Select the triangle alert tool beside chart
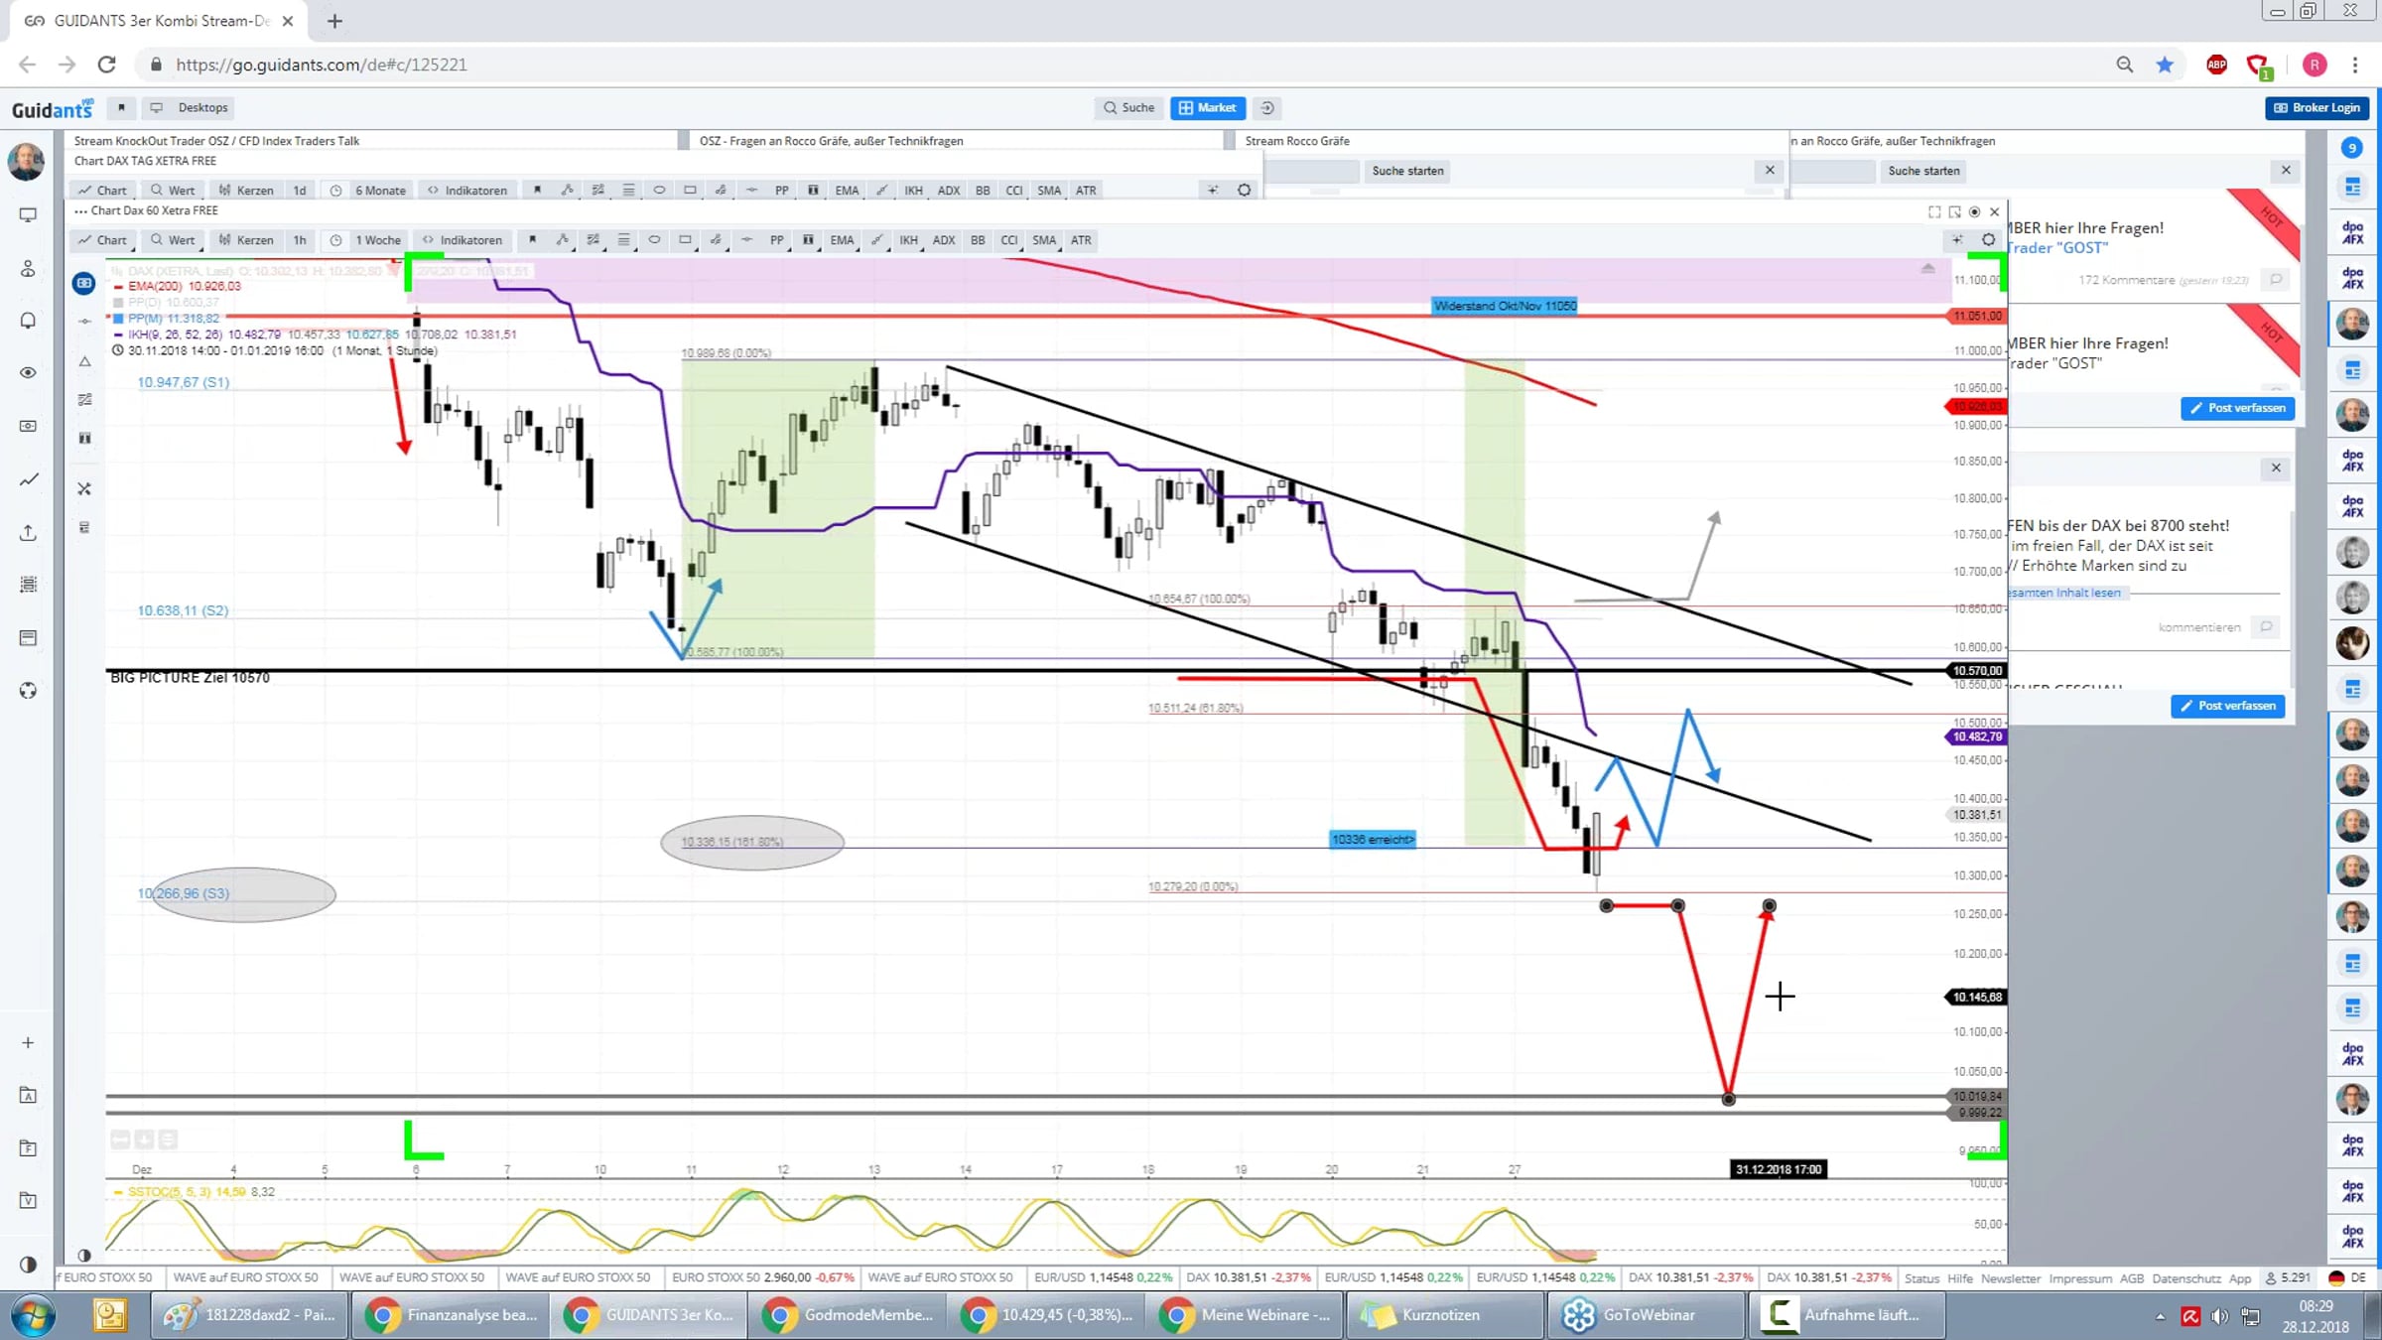This screenshot has width=2382, height=1340. pyautogui.click(x=84, y=362)
